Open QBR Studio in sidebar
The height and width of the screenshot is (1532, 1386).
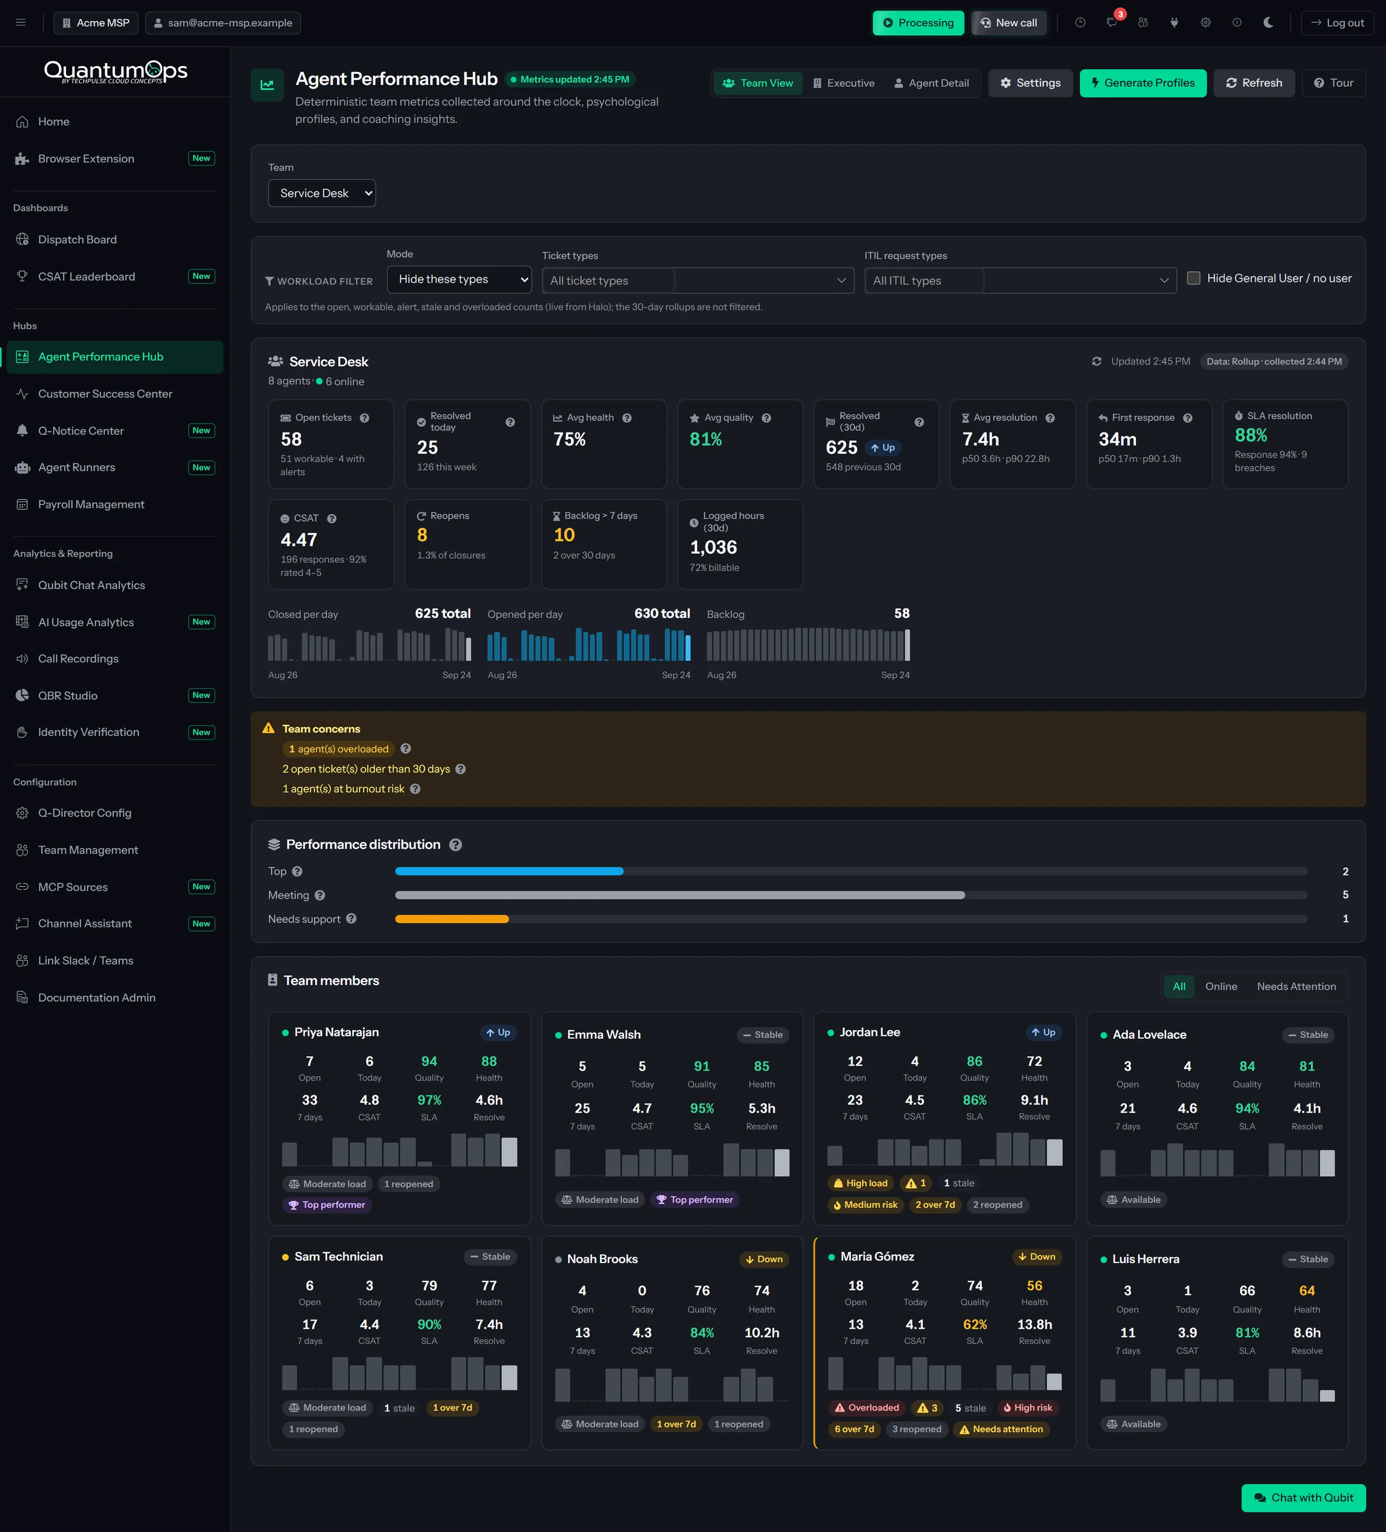115,695
